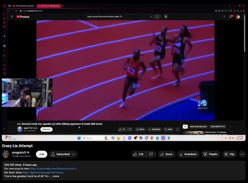Open the three-dot more actions menu
This screenshot has height=183, width=248.
pos(242,154)
